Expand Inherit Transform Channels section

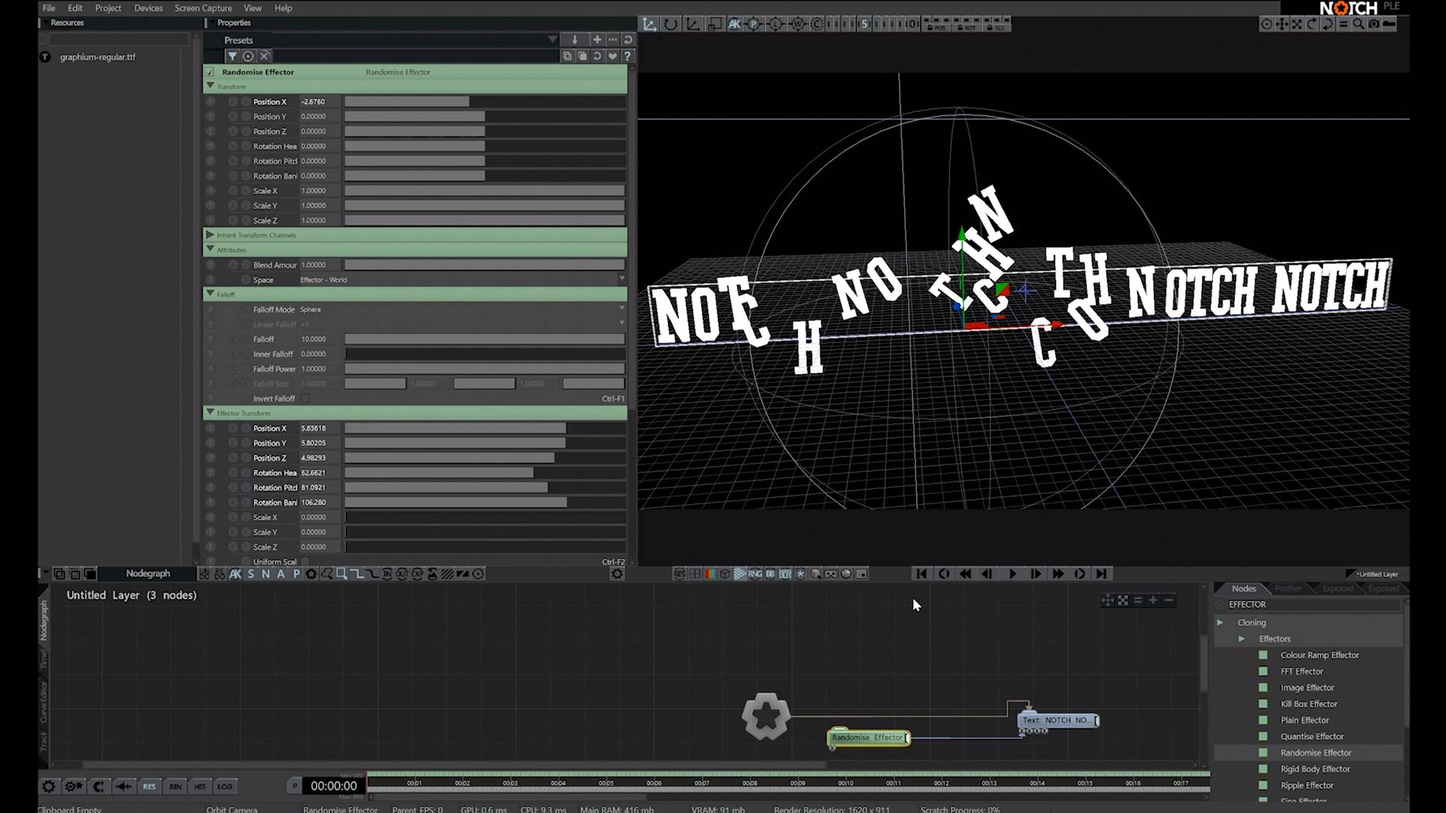click(210, 235)
